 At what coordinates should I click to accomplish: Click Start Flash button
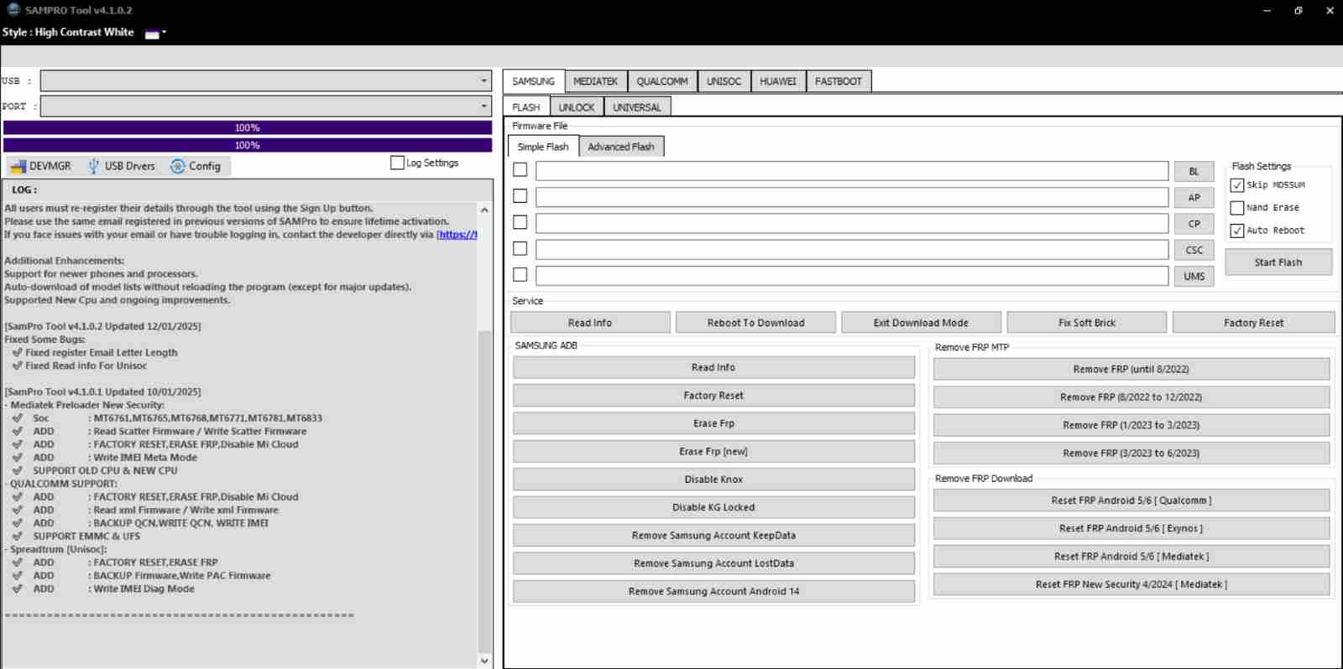click(x=1278, y=262)
